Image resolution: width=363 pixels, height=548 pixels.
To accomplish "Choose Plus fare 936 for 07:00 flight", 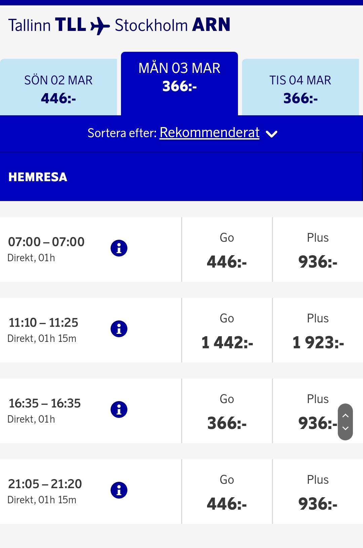I will (x=318, y=250).
